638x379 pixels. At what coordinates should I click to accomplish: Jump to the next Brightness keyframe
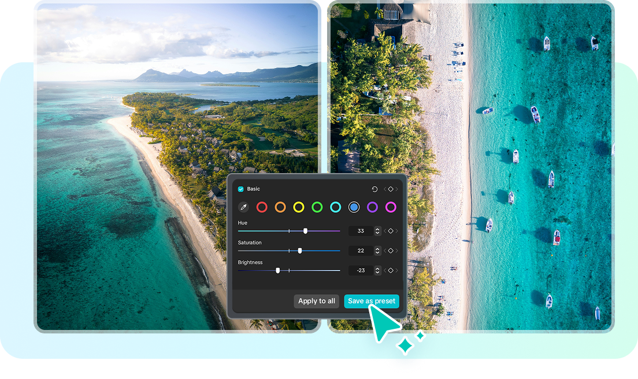pyautogui.click(x=396, y=271)
